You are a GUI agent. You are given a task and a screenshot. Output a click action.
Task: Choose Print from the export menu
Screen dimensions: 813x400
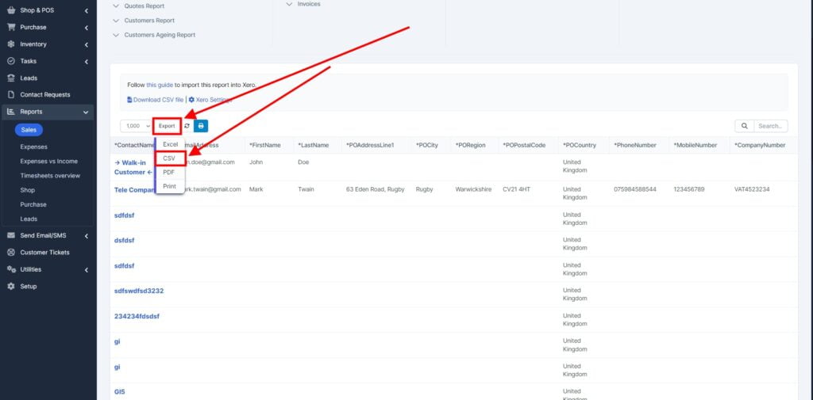pyautogui.click(x=170, y=186)
